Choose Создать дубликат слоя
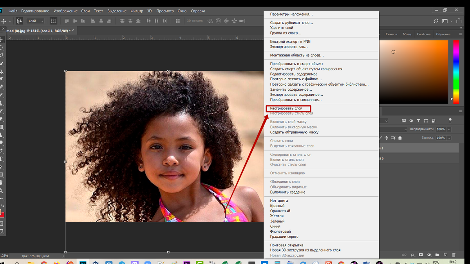Screen dimensions: 470x264 coord(291,23)
